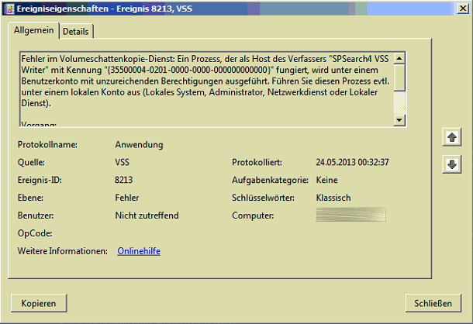Image resolution: width=473 pixels, height=324 pixels.
Task: Click the description scrollbar's down arrow
Action: 399,120
